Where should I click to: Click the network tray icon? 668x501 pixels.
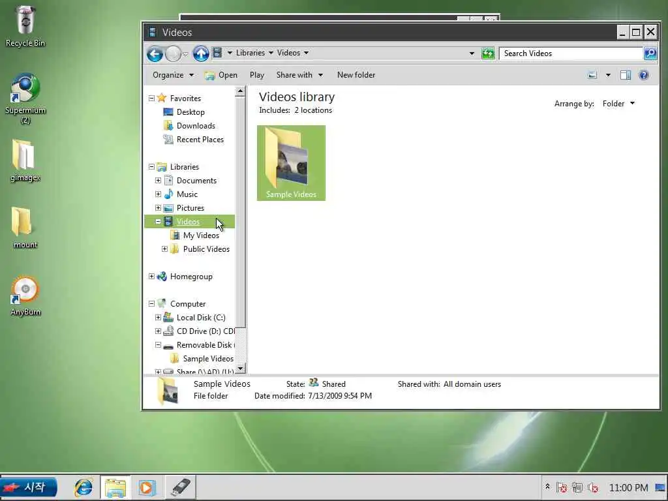tap(577, 487)
